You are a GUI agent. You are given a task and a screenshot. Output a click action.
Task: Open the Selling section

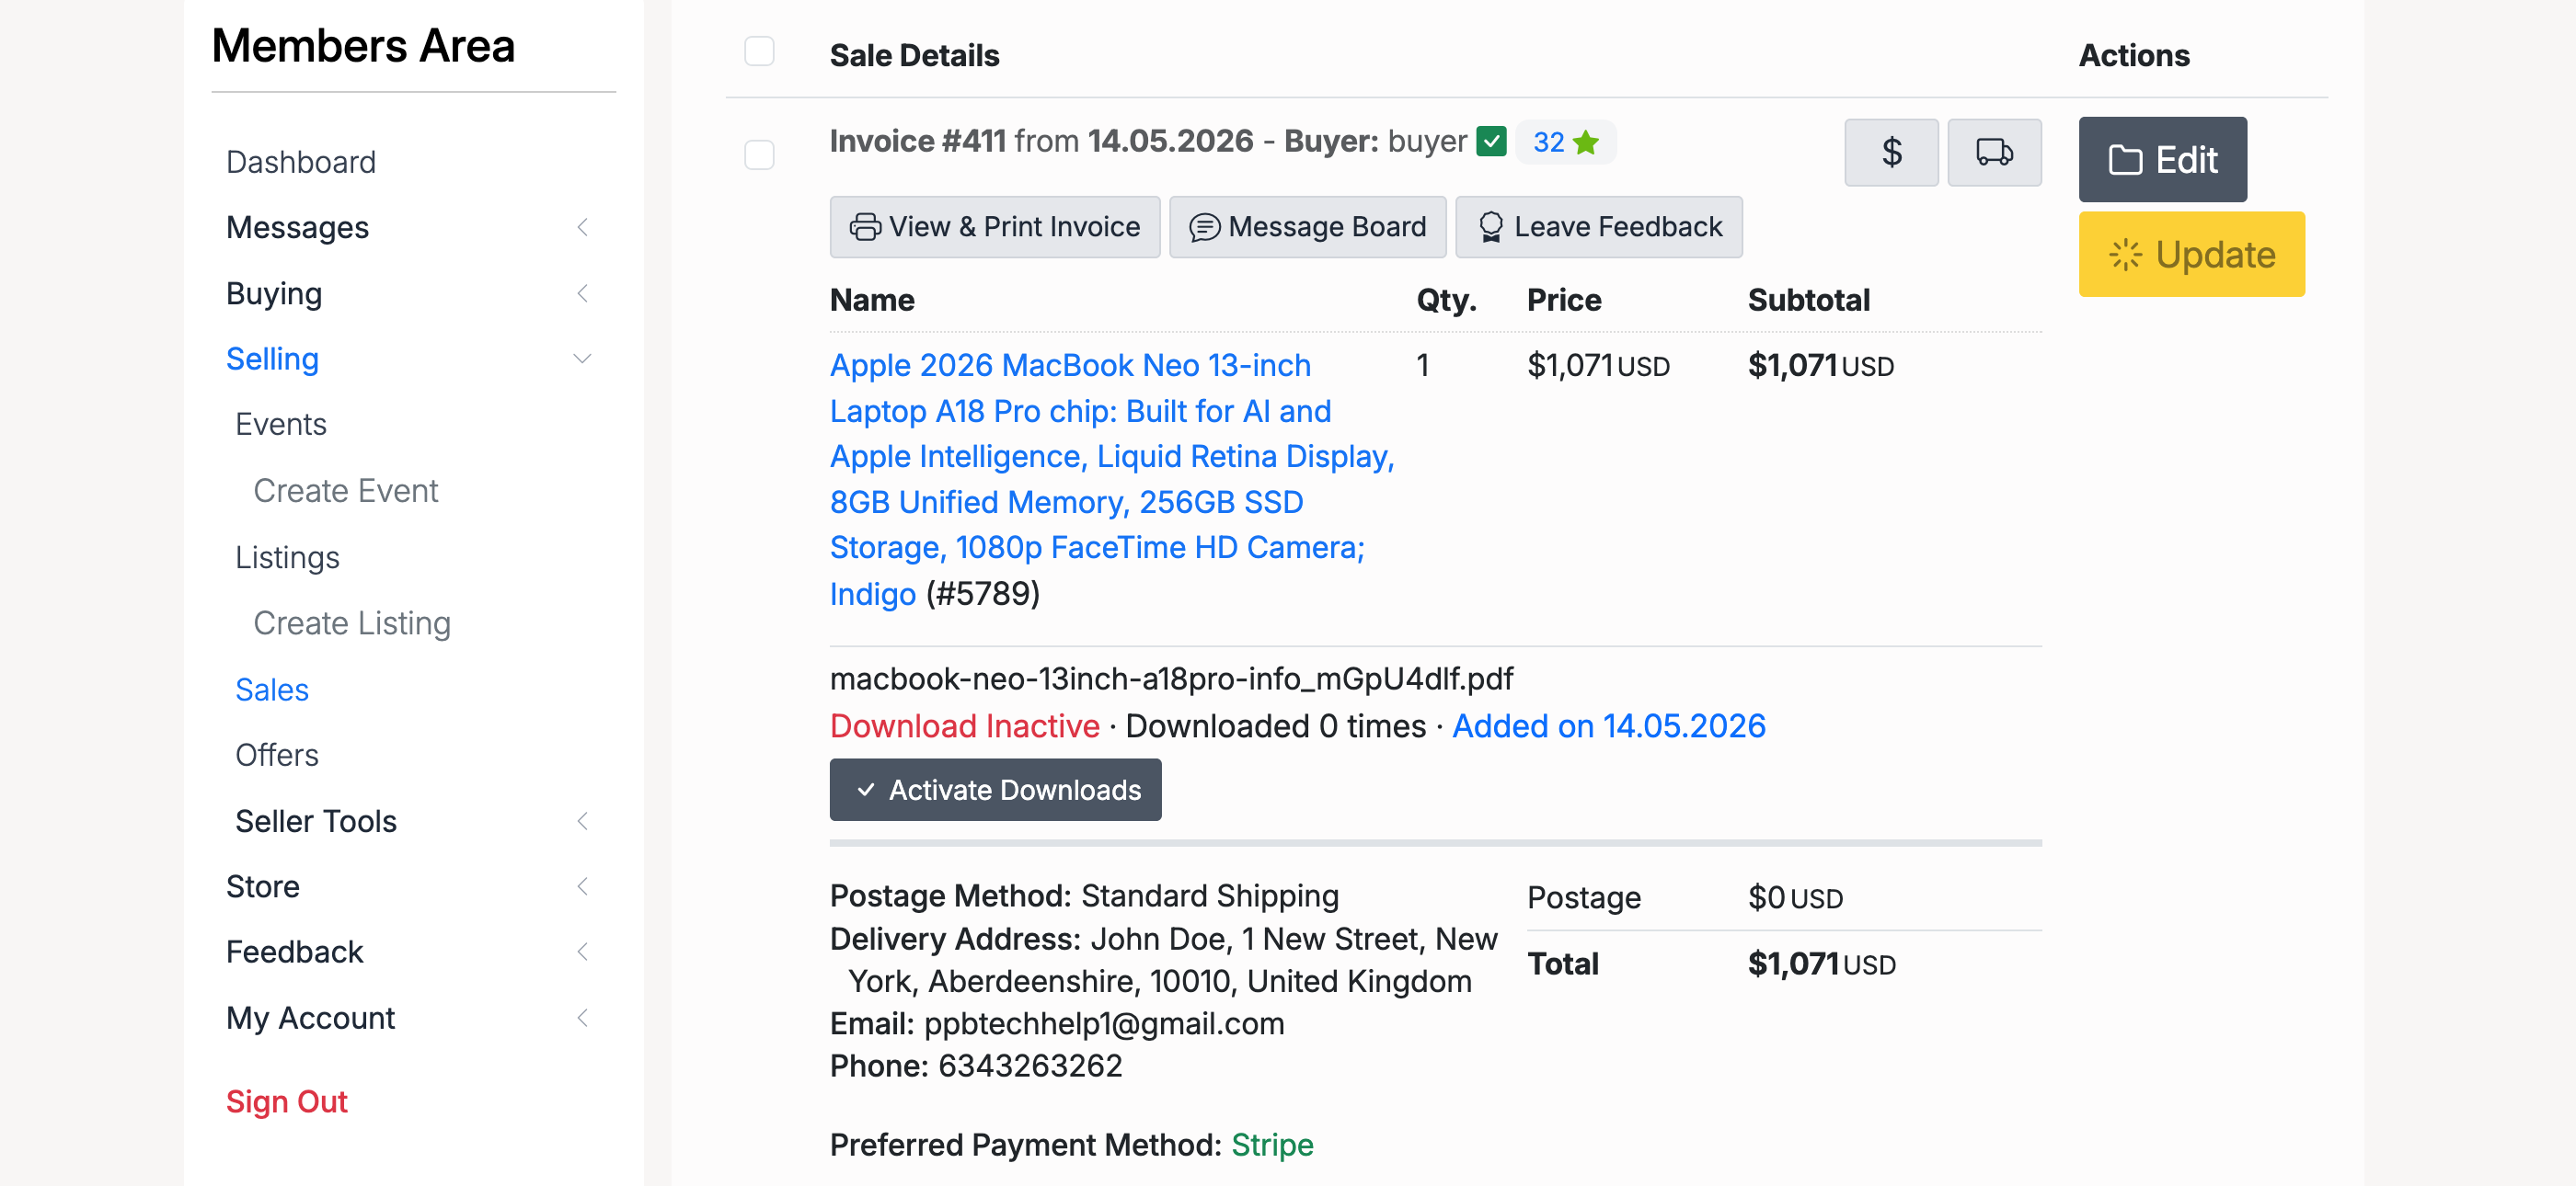[x=272, y=359]
